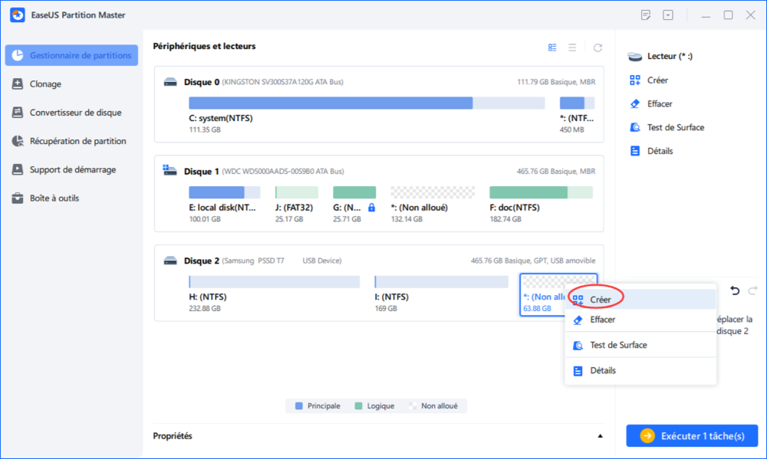
Task: Open Convertisseur de disque in the sidebar
Action: click(x=75, y=113)
